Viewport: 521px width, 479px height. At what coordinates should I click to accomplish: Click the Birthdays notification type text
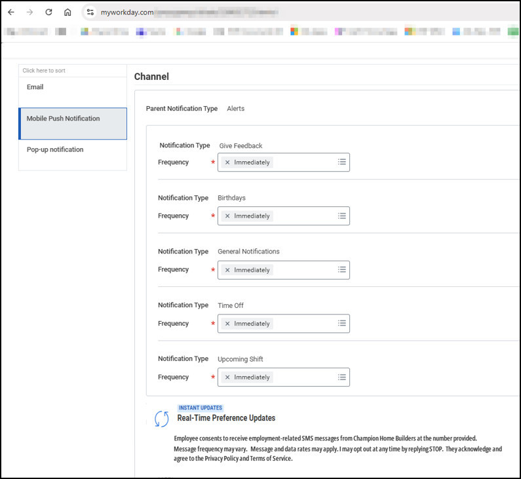pos(231,198)
